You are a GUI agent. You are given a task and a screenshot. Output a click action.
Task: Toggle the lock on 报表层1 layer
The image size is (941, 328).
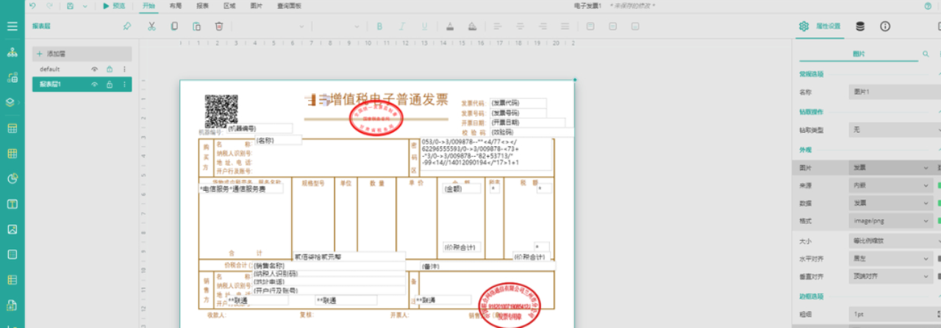pyautogui.click(x=109, y=84)
